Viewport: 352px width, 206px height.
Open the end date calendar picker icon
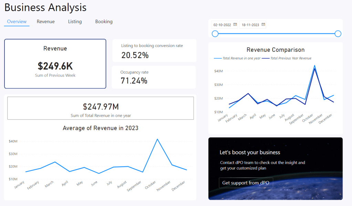click(263, 24)
